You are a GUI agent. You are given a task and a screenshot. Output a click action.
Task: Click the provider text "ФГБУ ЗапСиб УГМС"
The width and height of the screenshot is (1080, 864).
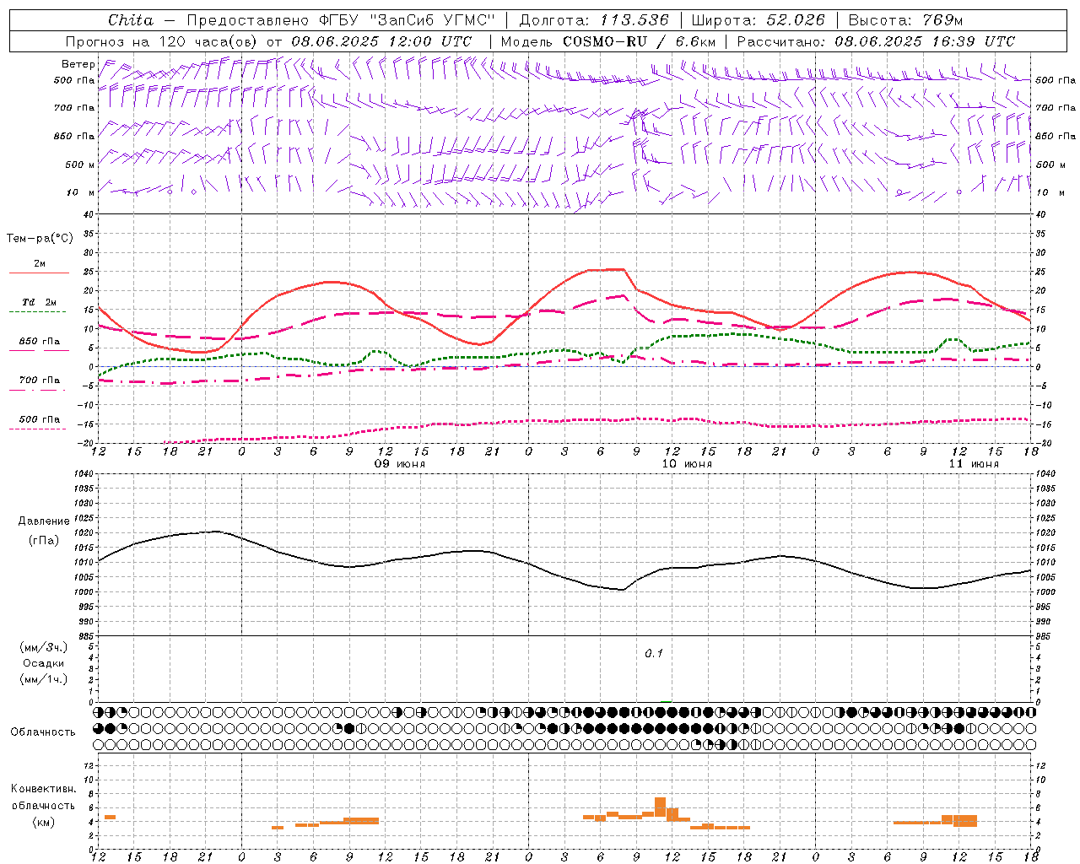408,20
